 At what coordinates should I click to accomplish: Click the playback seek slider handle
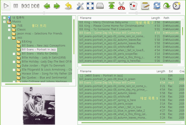pos(44,13)
